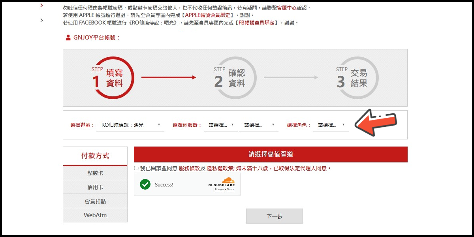
Task: Click the 選擇遊戲 label
Action: point(83,125)
